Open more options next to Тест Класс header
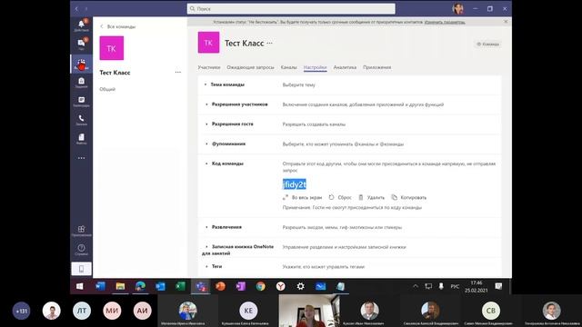Viewport: 582px width, 327px height. coord(269,43)
